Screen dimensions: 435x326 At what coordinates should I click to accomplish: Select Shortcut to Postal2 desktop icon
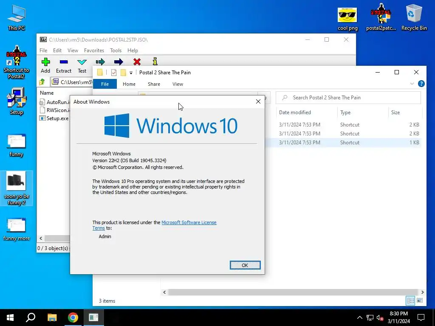point(17,62)
